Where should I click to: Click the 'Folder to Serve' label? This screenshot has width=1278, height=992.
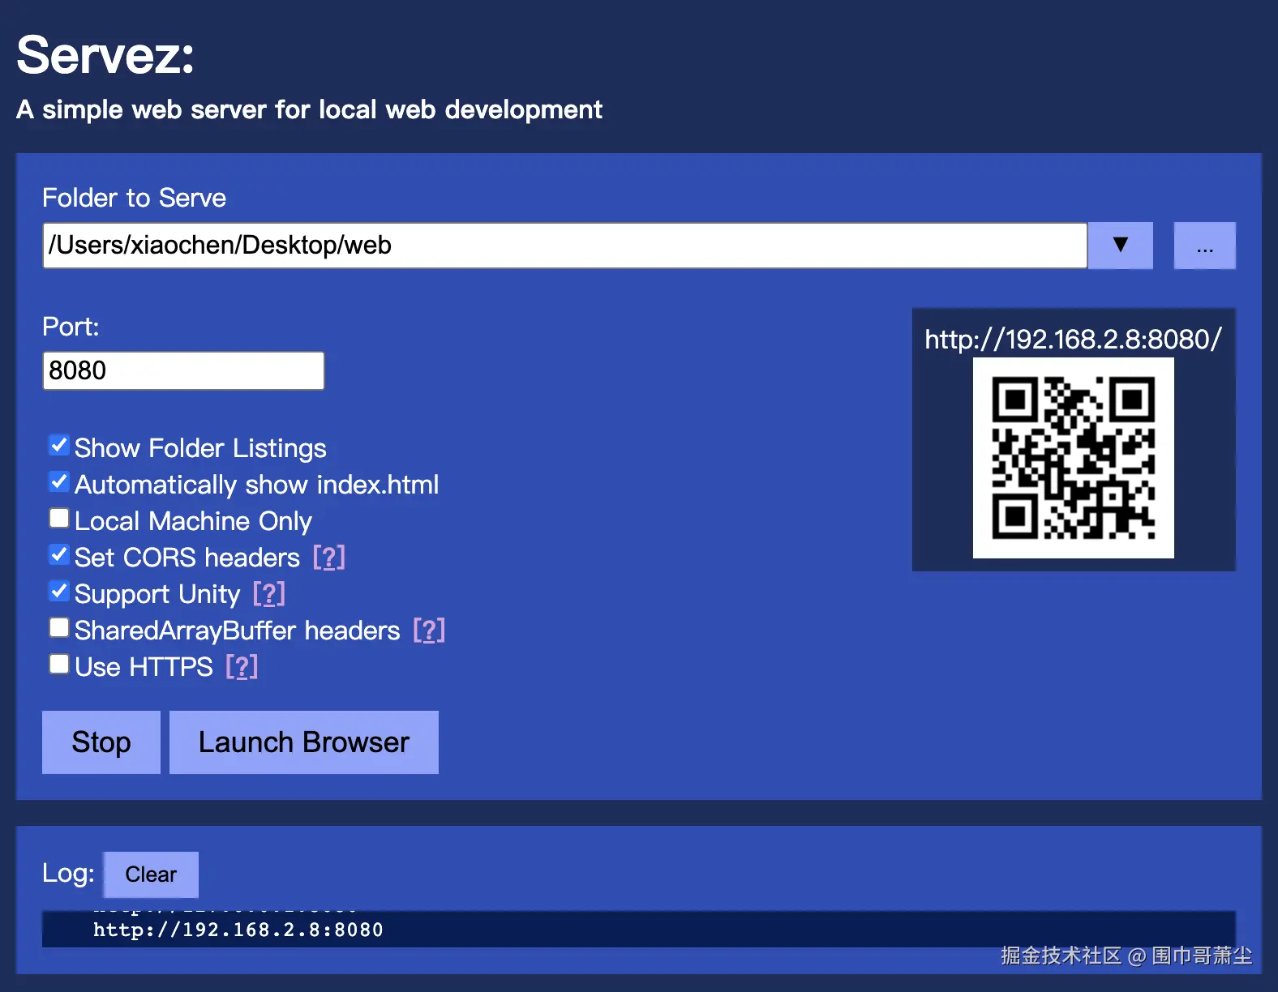tap(134, 198)
